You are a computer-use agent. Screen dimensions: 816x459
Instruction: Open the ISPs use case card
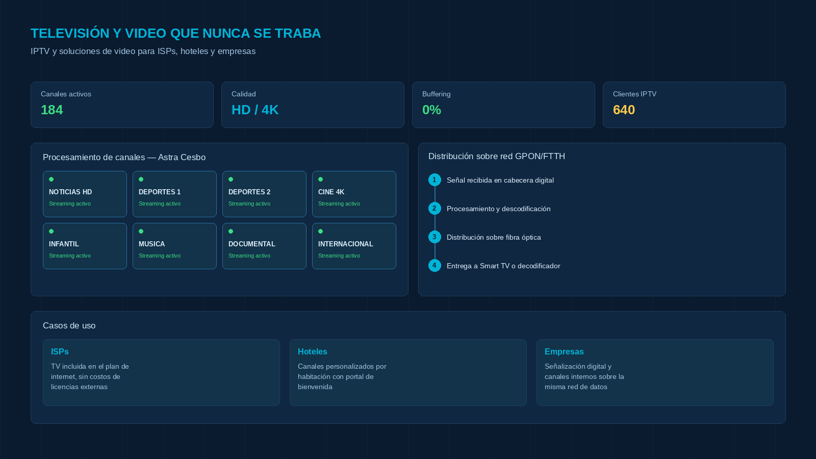[x=161, y=372]
